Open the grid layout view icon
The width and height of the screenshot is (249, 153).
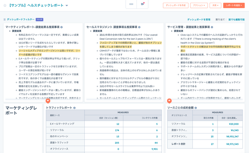tap(131, 4)
